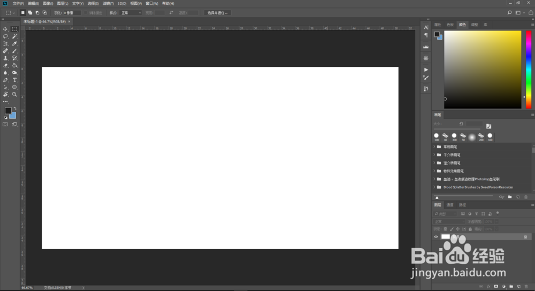This screenshot has width=535, height=291.
Task: Open the 窗口(W) menu
Action: (x=152, y=3)
